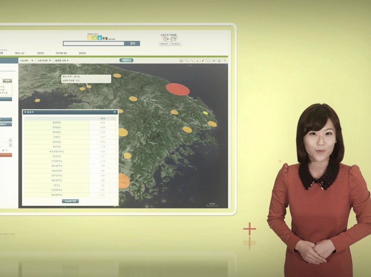
Task: Click the layers copy icon in map toolbar
Action: (x=225, y=60)
